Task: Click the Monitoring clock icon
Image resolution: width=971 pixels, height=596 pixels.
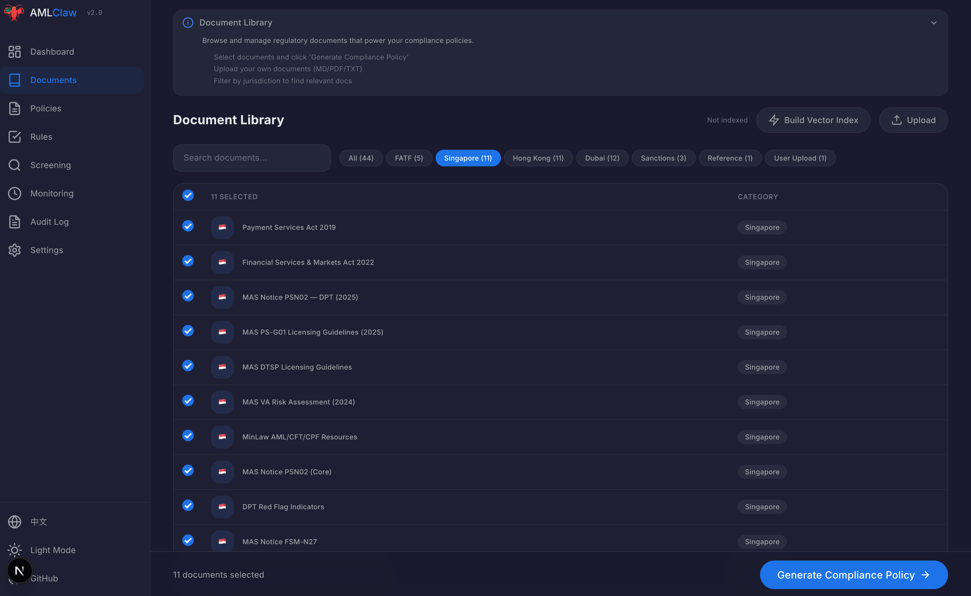Action: (15, 194)
